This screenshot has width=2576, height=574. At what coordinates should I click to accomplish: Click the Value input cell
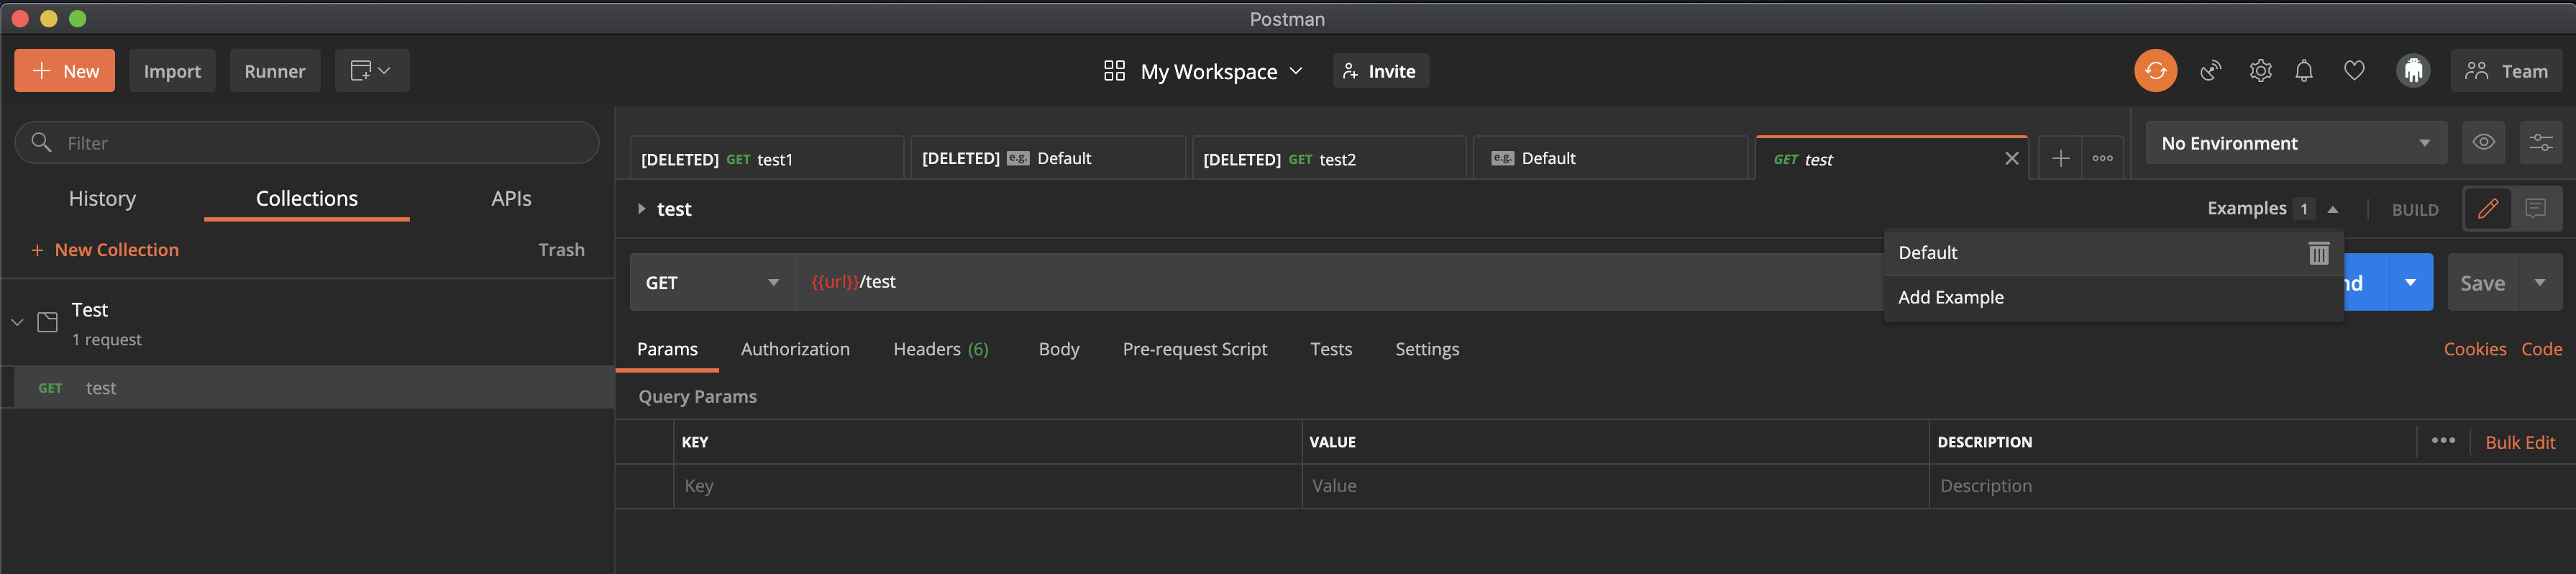tap(1615, 486)
